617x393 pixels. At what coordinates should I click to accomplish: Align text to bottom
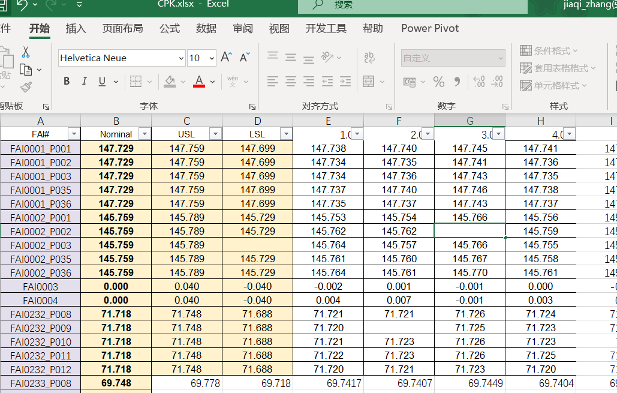(309, 59)
